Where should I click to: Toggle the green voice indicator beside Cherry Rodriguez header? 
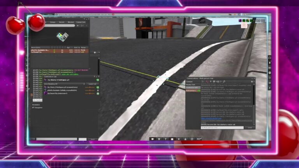pos(97,80)
